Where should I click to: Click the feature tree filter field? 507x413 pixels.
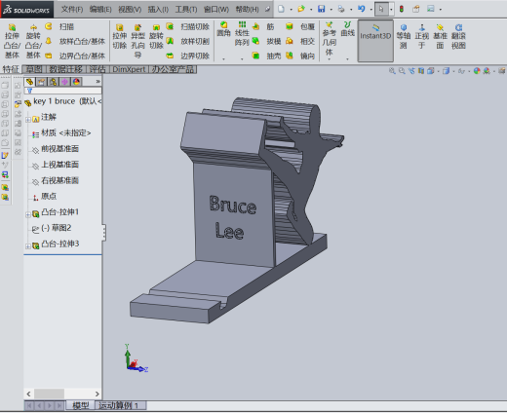coord(63,91)
